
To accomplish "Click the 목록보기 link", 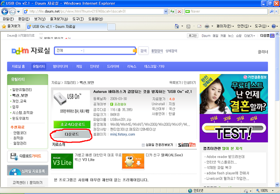I will tap(175, 82).
